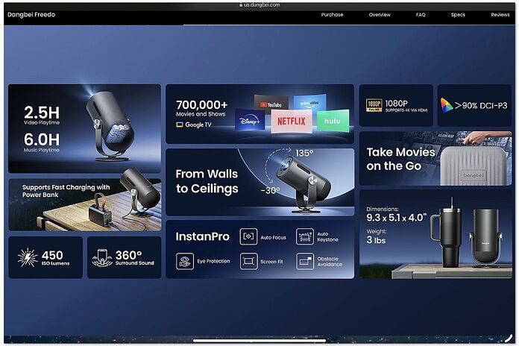The image size is (519, 346).
Task: Click the 'Video Playtime' caption
Action: coord(42,122)
